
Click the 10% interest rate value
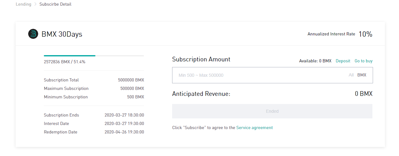(365, 34)
